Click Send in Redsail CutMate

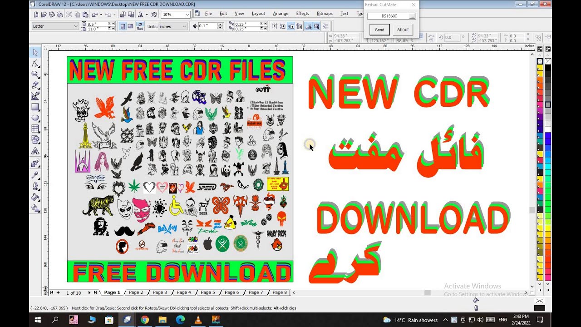point(379,30)
